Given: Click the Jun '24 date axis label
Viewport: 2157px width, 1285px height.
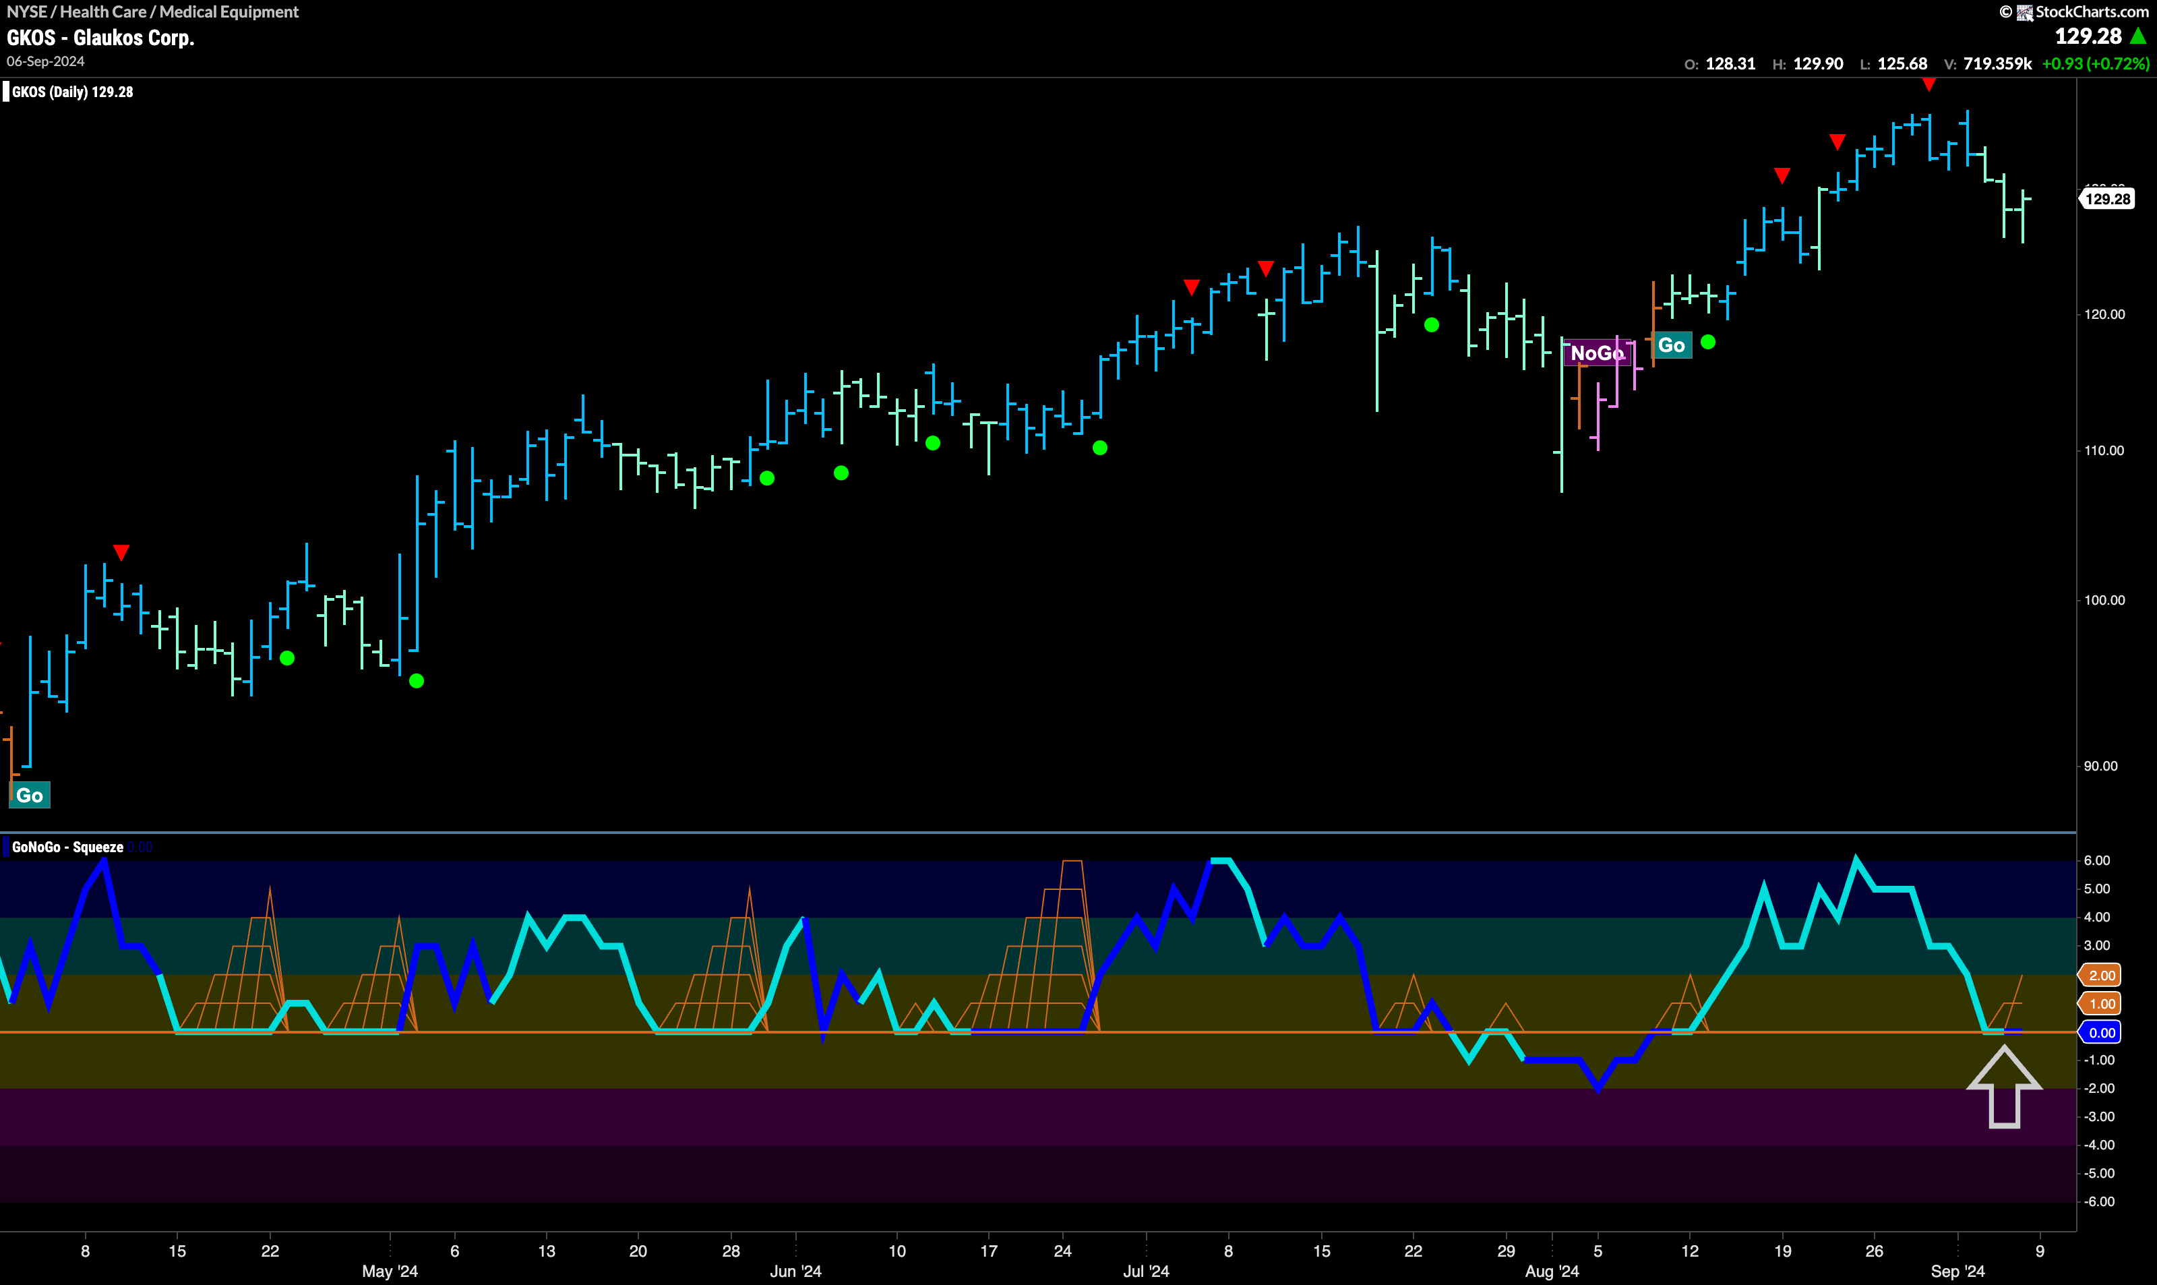Looking at the screenshot, I should pyautogui.click(x=795, y=1271).
